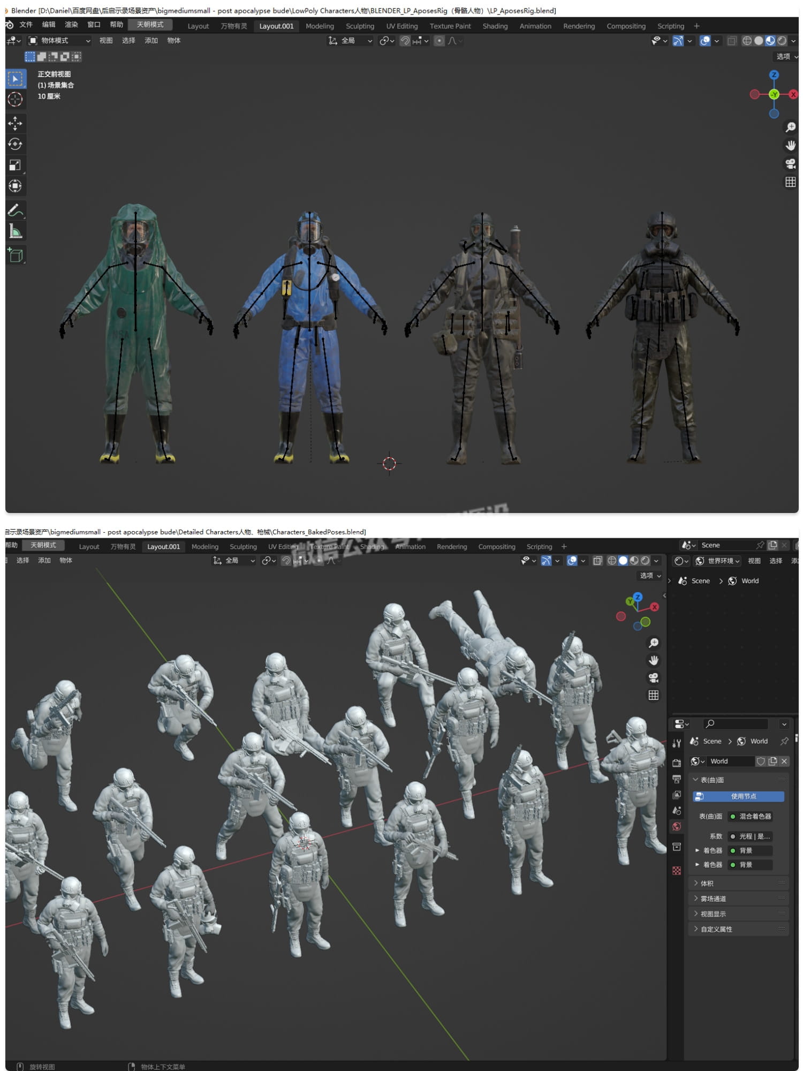Create a new World copy icon

[x=772, y=761]
